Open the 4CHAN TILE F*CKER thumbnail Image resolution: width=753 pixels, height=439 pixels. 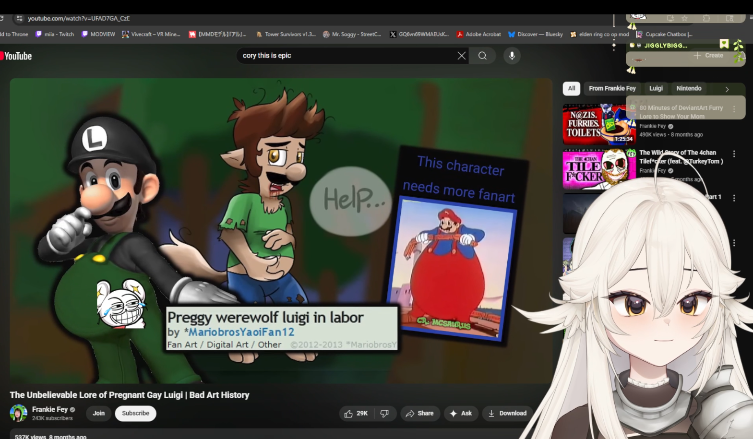pyautogui.click(x=599, y=169)
